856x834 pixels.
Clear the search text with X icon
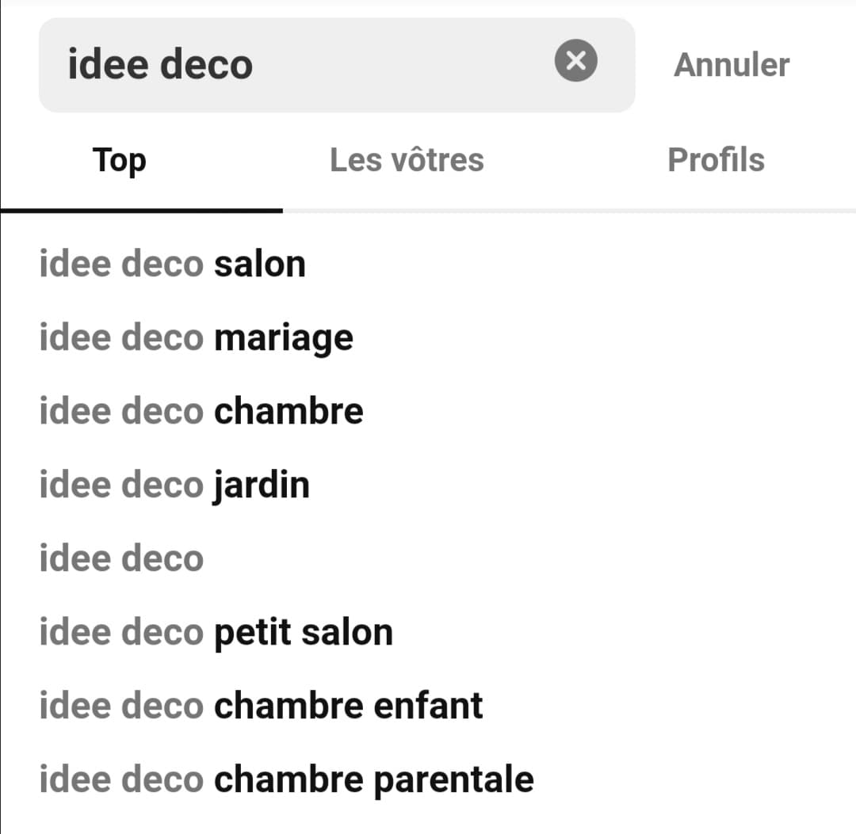pyautogui.click(x=576, y=60)
